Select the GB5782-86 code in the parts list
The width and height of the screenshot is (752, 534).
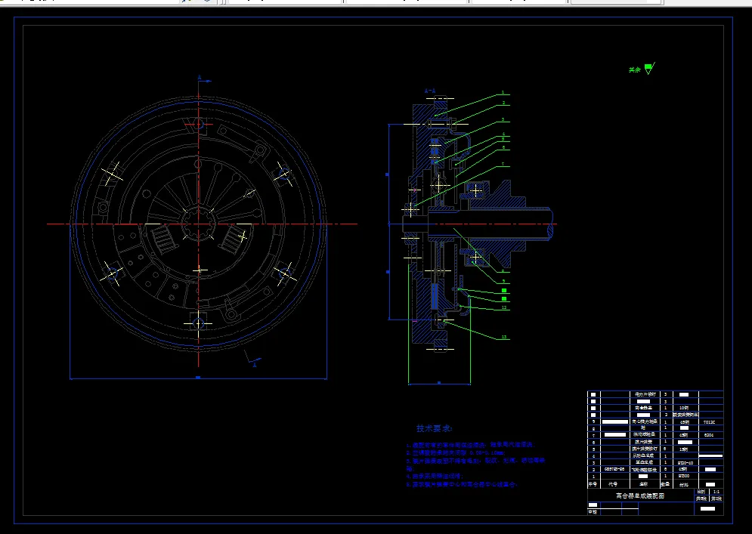click(x=614, y=469)
